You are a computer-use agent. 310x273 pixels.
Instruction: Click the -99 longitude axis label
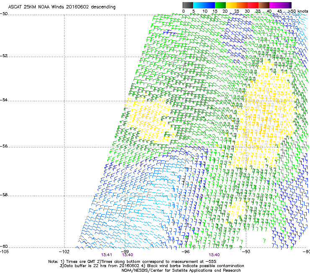pos(125,252)
